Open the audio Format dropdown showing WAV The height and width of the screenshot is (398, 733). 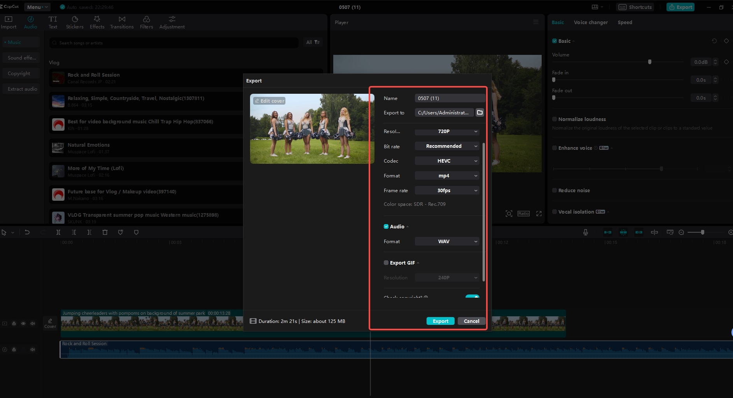click(x=447, y=242)
